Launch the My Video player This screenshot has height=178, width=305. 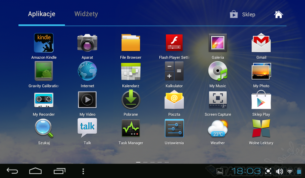(87, 100)
